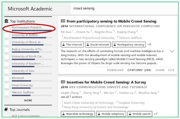Open Northwestern Polytechnical University affiliation link
Screen dimensions: 180x119
(89, 38)
